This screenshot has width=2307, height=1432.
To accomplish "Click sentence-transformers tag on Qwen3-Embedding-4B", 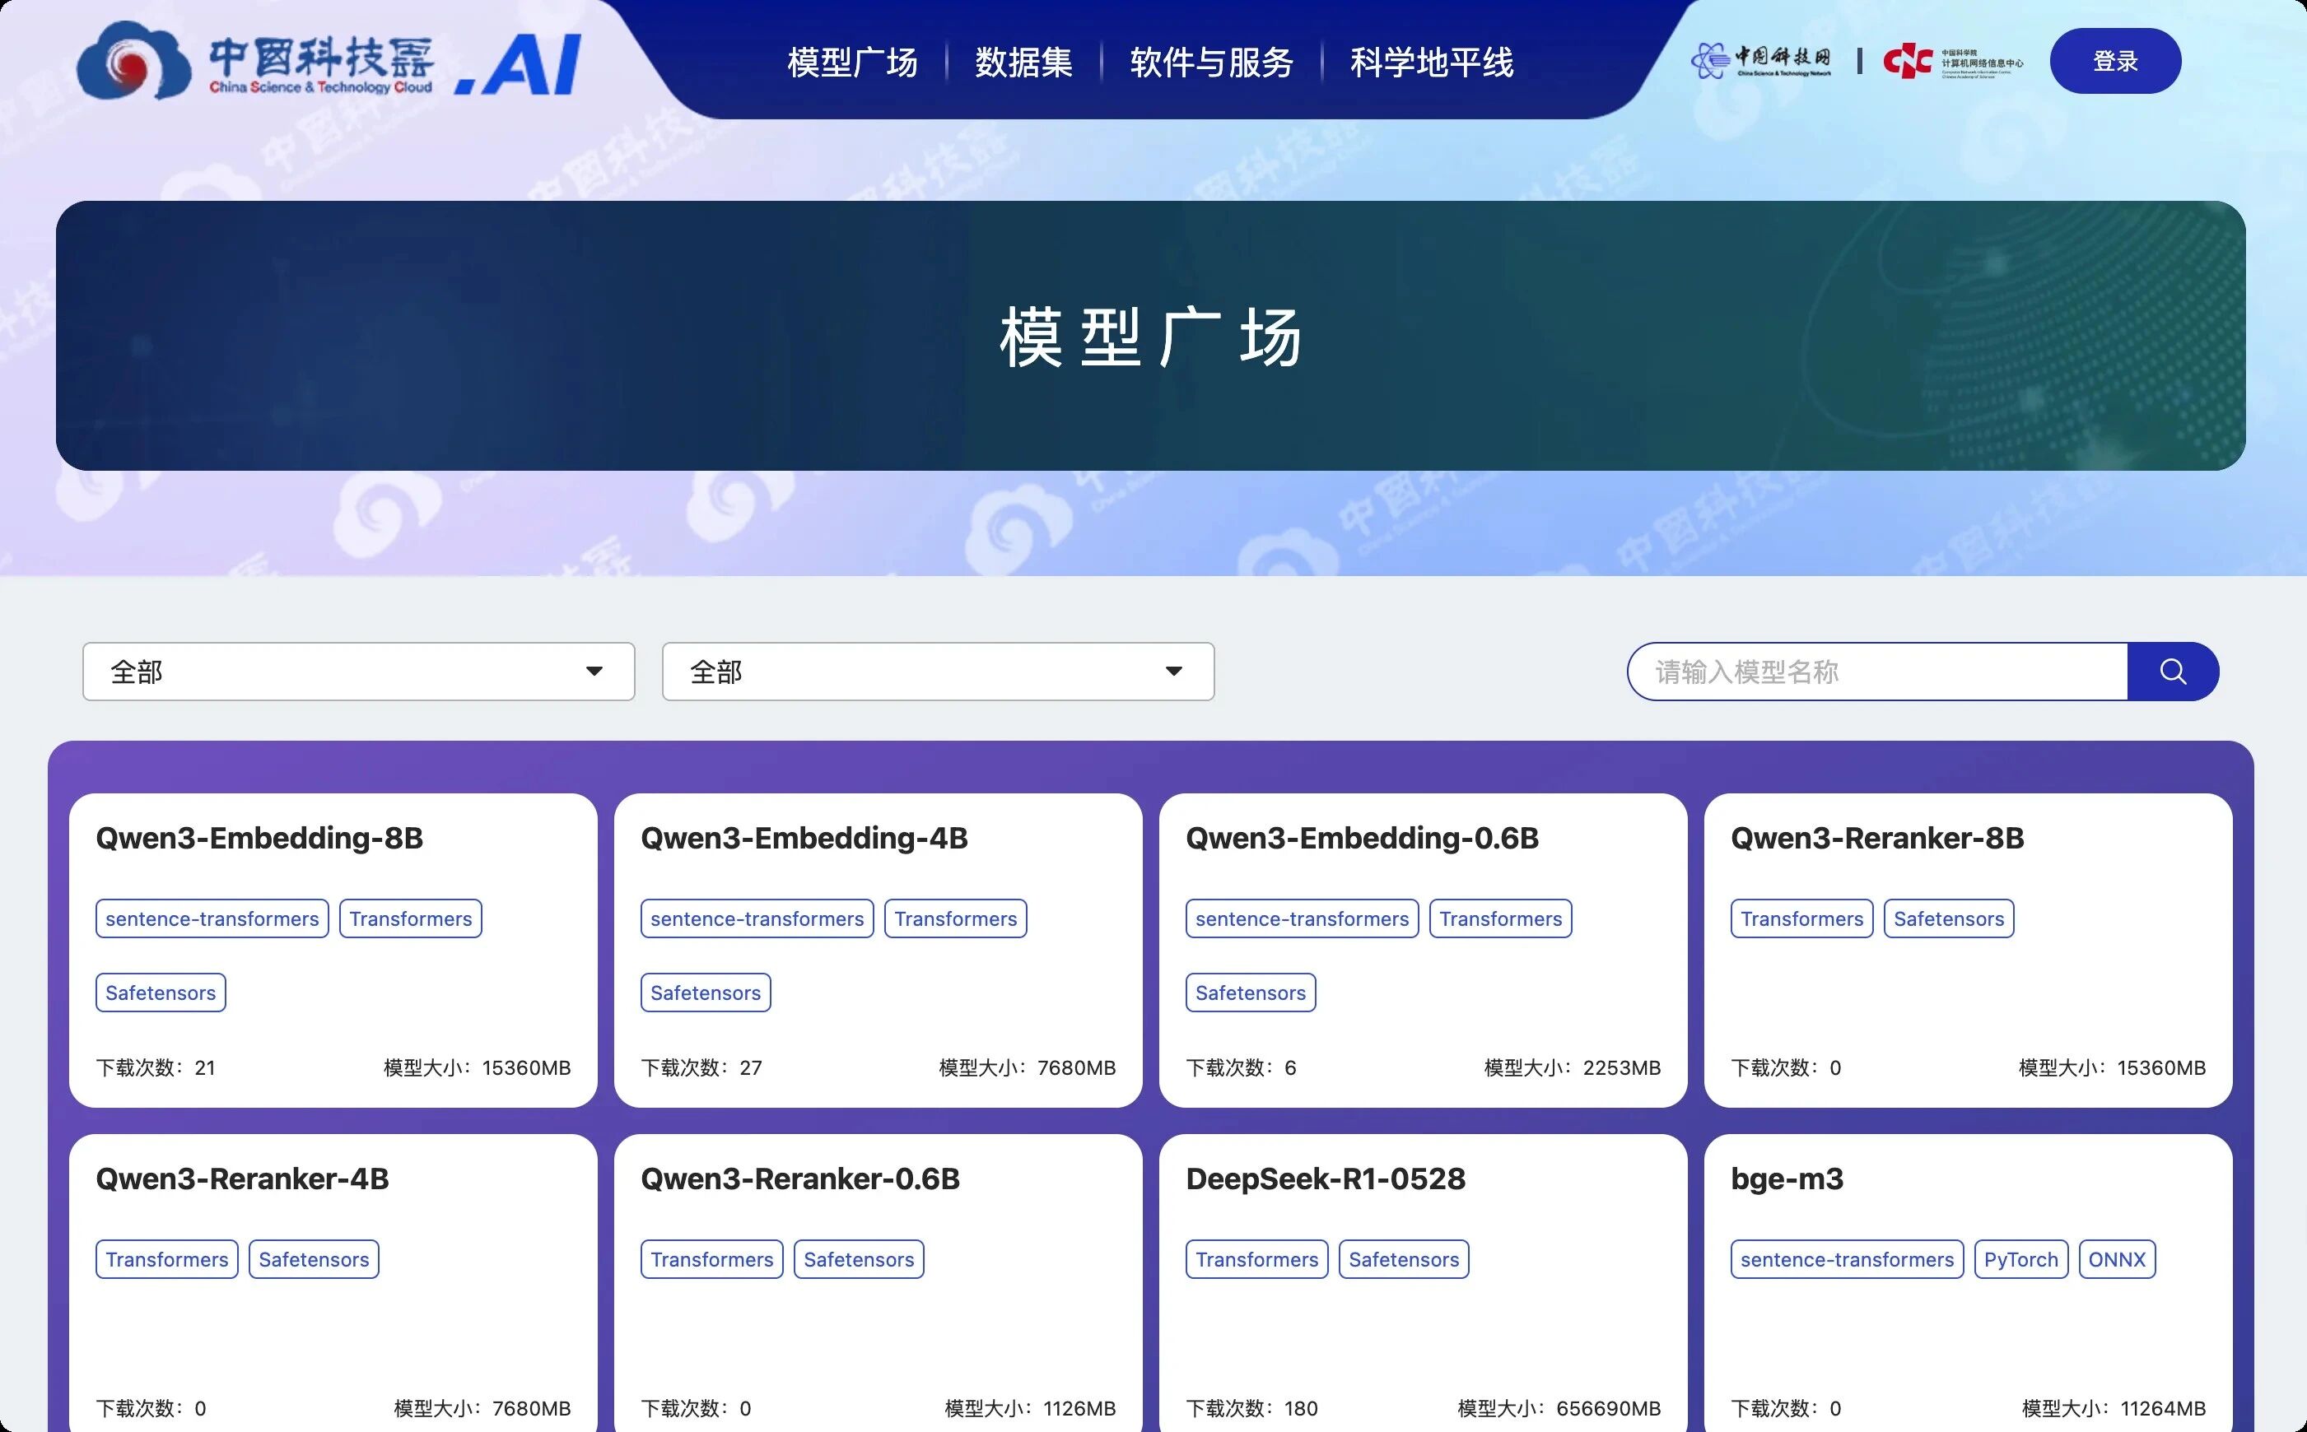I will click(757, 918).
